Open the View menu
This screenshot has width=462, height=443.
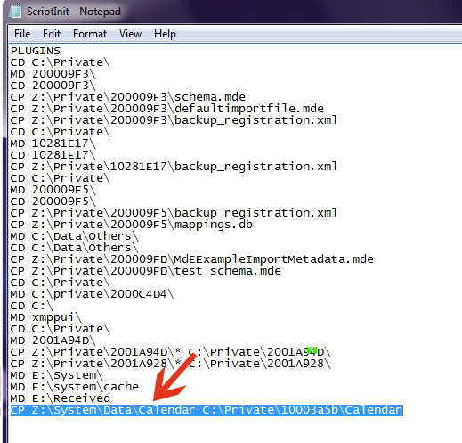click(x=130, y=34)
